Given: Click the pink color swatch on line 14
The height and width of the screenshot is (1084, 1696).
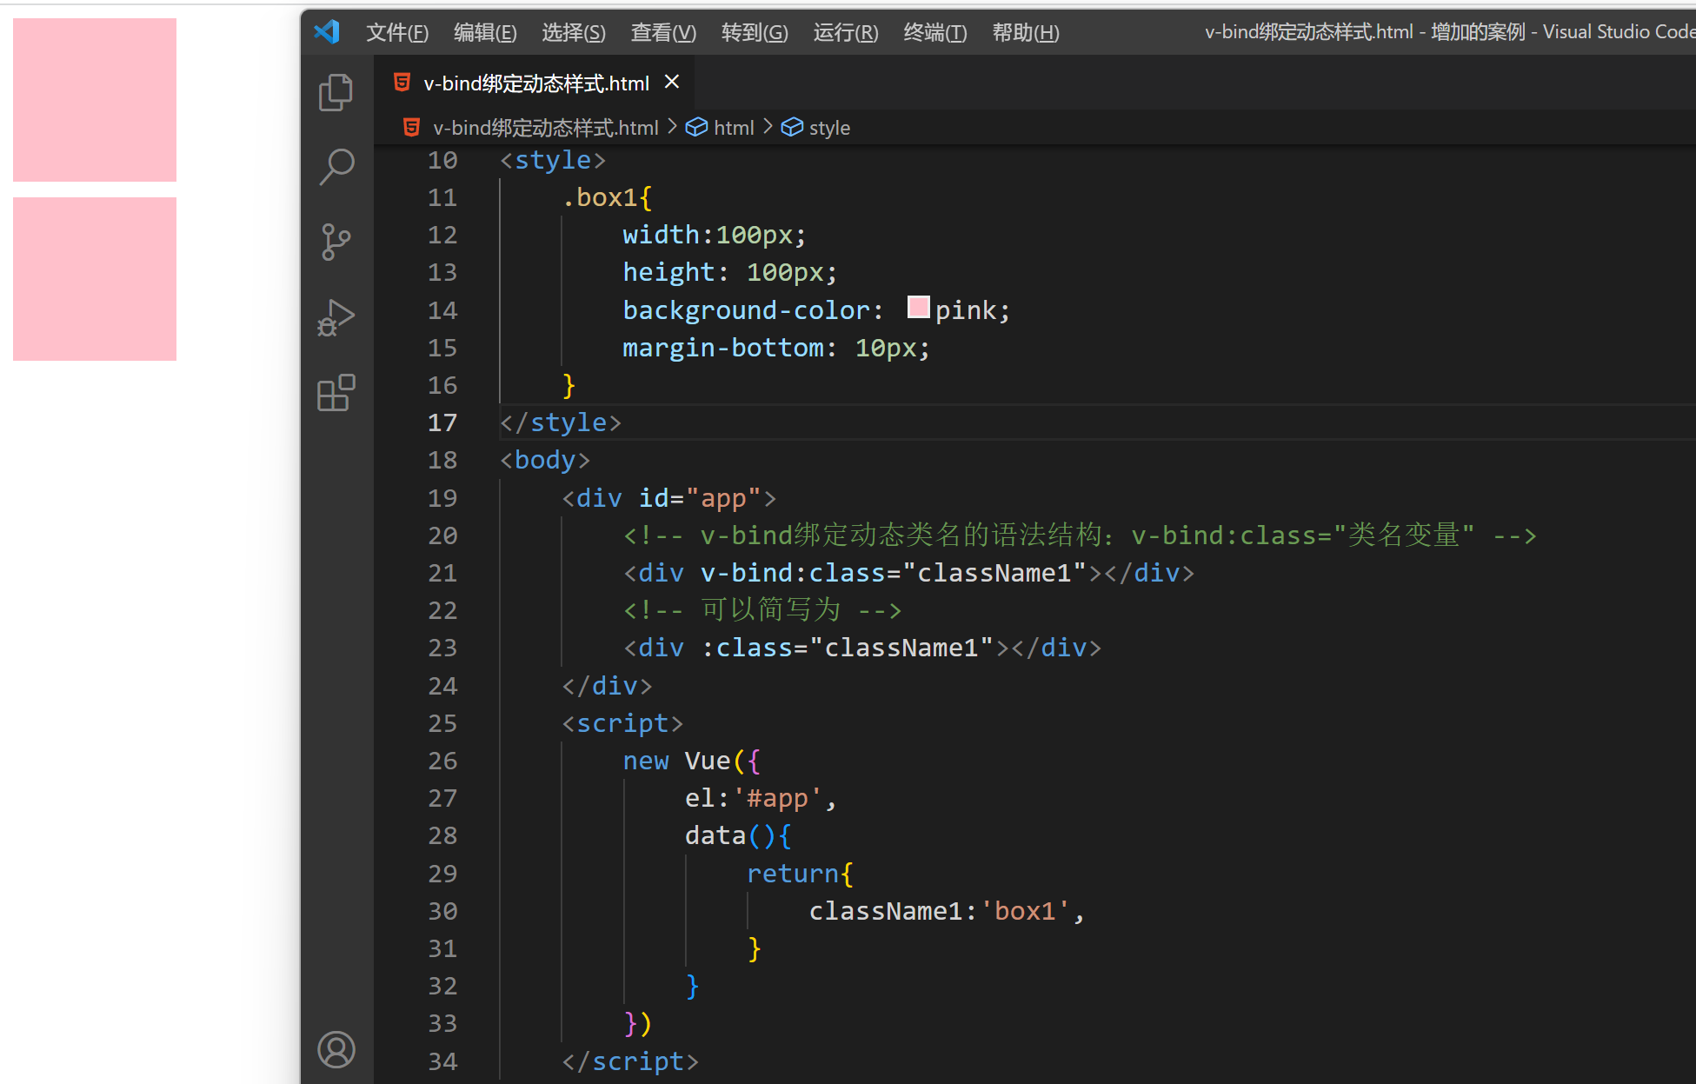Looking at the screenshot, I should tap(918, 308).
